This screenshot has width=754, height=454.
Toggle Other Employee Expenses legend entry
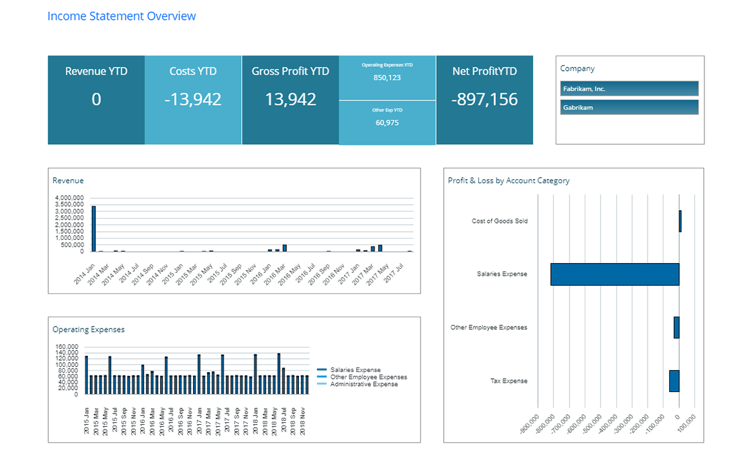coord(362,377)
